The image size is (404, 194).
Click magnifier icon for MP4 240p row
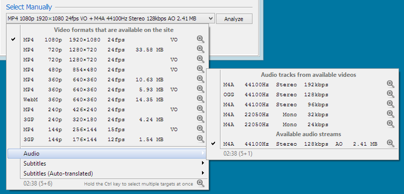pyautogui.click(x=200, y=109)
